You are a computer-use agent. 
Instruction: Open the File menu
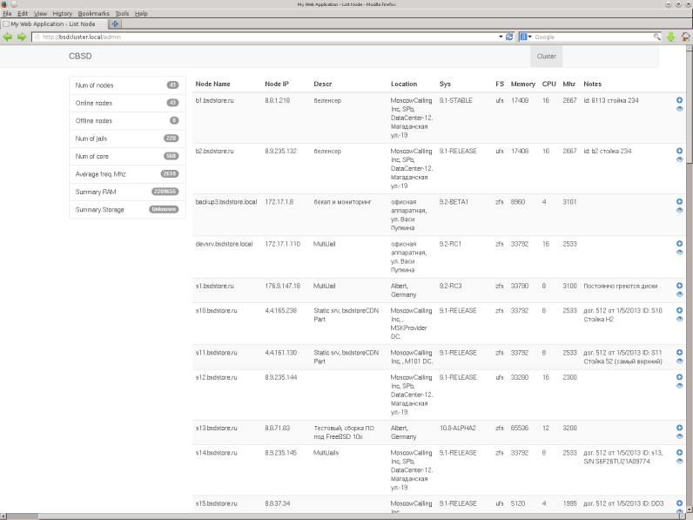(7, 14)
